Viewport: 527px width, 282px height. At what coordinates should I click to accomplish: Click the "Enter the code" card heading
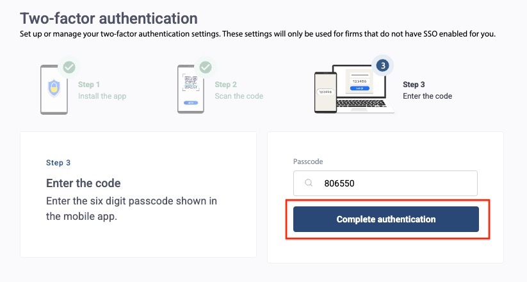(83, 183)
